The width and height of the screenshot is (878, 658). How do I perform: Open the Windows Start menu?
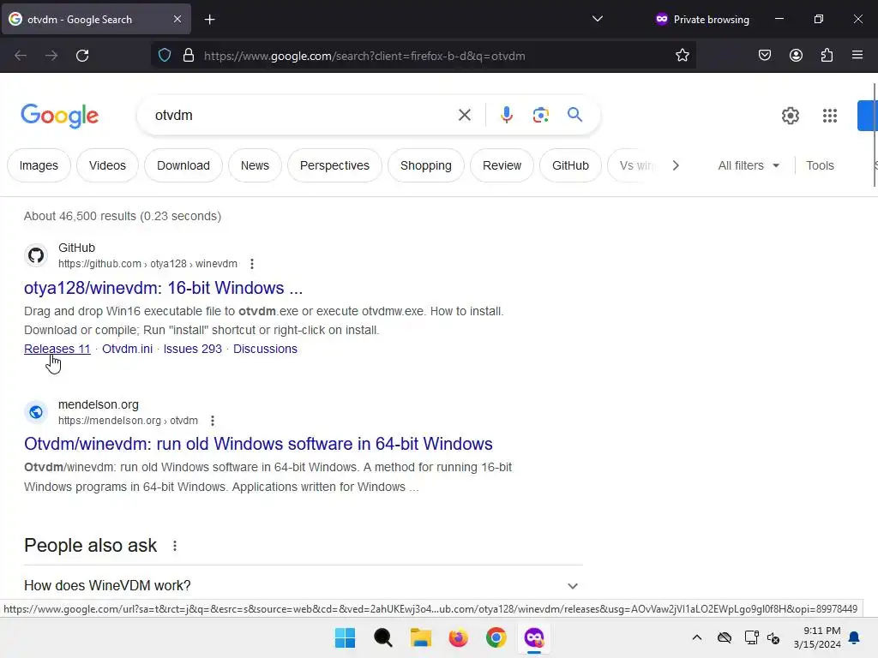click(345, 637)
